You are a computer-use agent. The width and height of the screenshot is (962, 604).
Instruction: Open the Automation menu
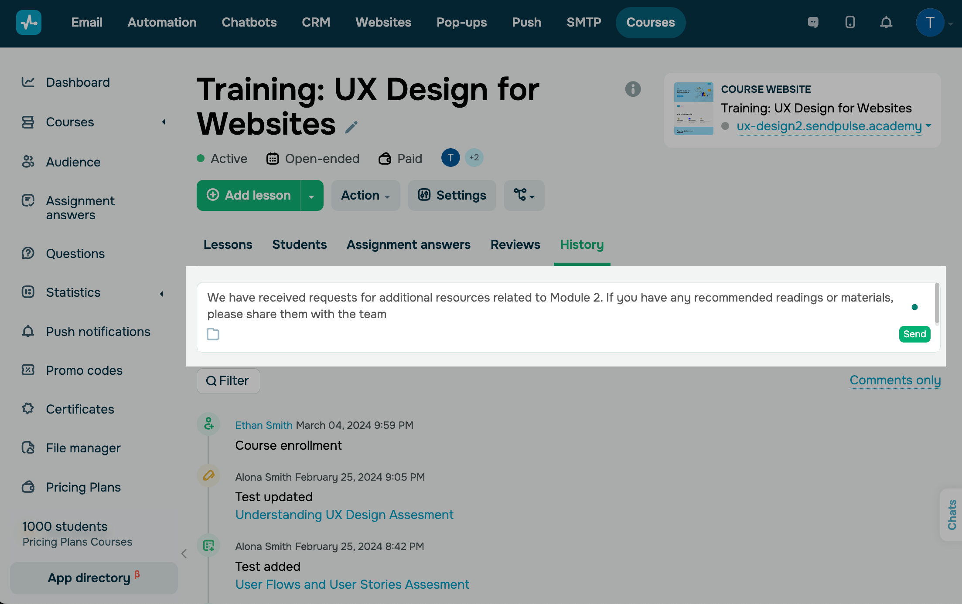click(162, 22)
